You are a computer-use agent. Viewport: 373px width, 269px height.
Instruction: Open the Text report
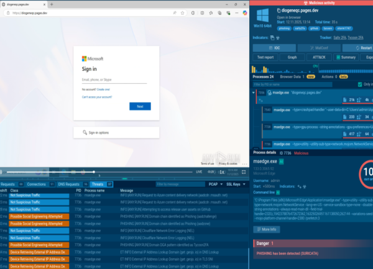point(265,57)
